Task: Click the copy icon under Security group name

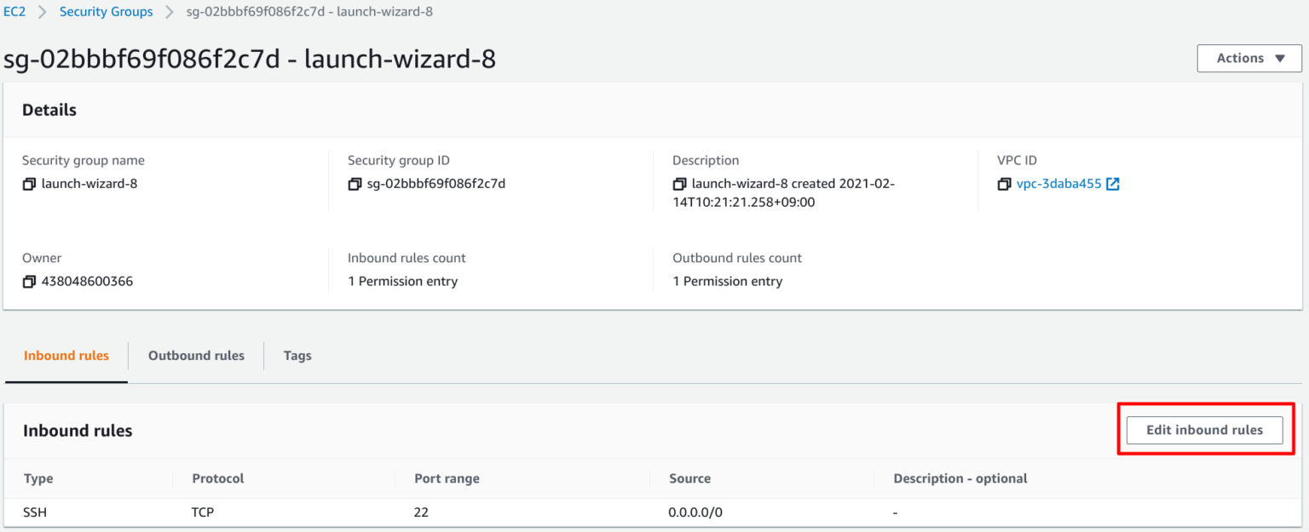Action: [29, 183]
